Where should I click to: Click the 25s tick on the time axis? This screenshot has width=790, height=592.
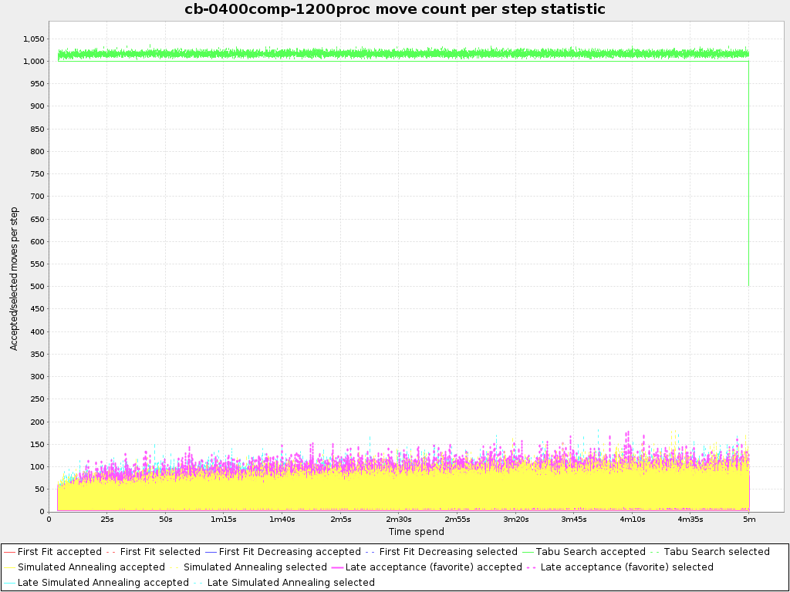[x=107, y=520]
